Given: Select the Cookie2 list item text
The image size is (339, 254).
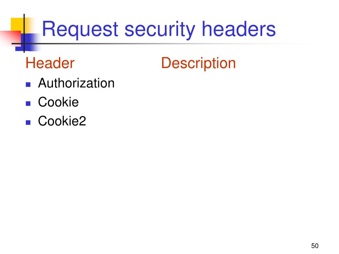Looking at the screenshot, I should pos(62,121).
